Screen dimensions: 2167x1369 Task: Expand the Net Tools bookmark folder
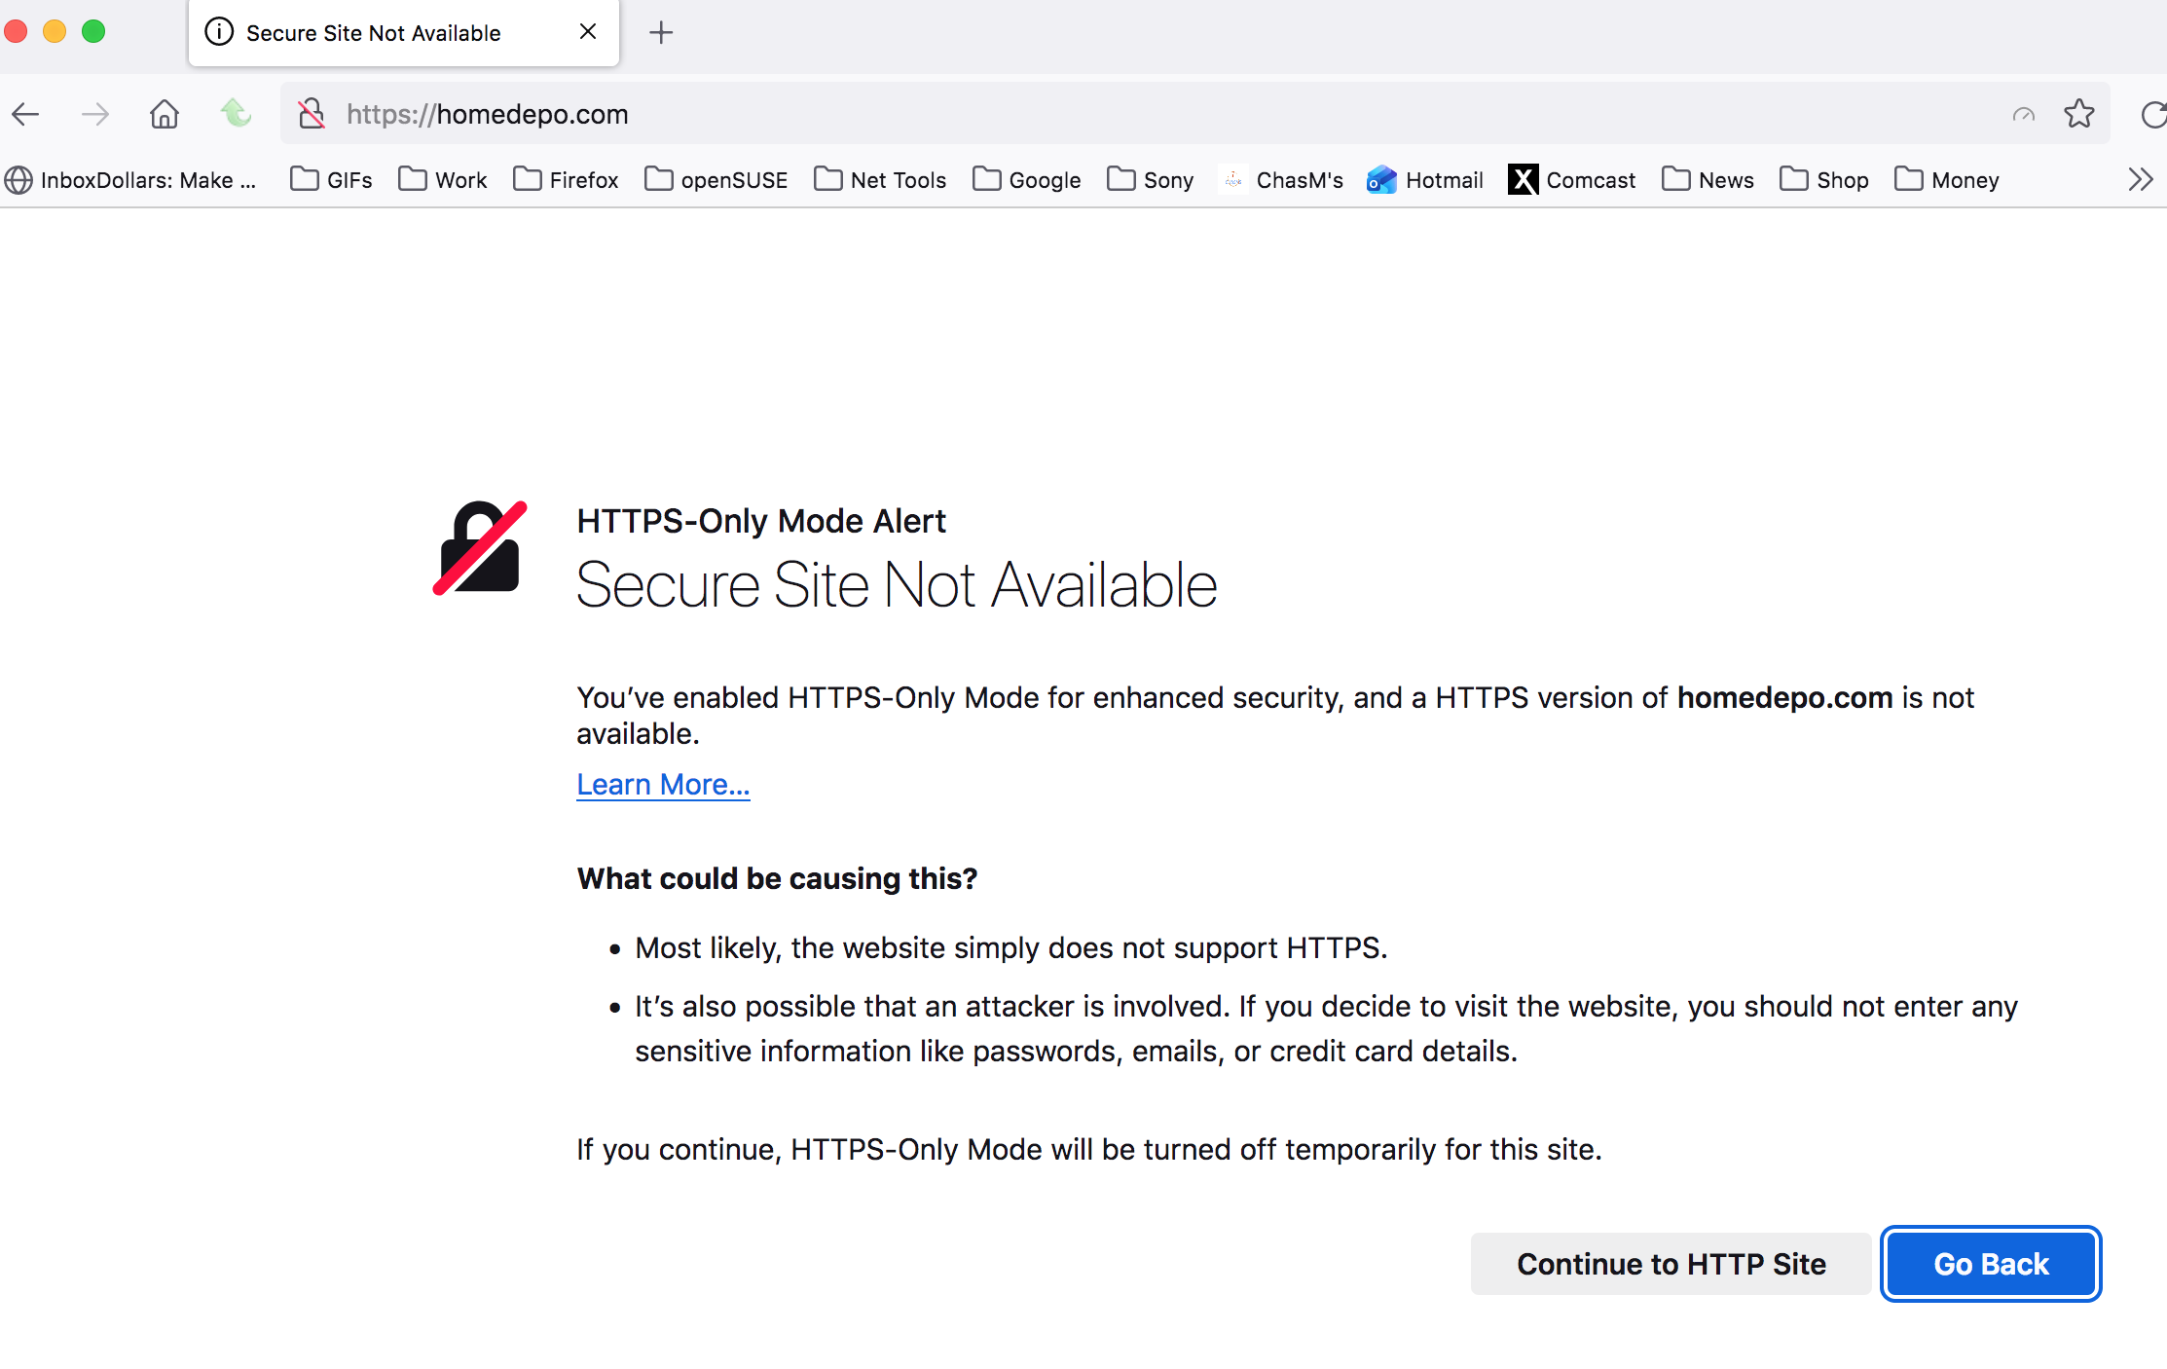click(x=880, y=180)
